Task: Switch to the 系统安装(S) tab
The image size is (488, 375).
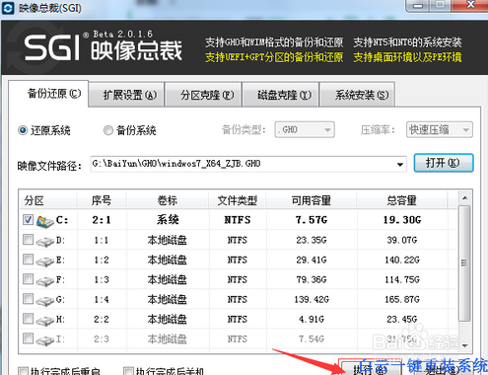Action: (x=358, y=95)
